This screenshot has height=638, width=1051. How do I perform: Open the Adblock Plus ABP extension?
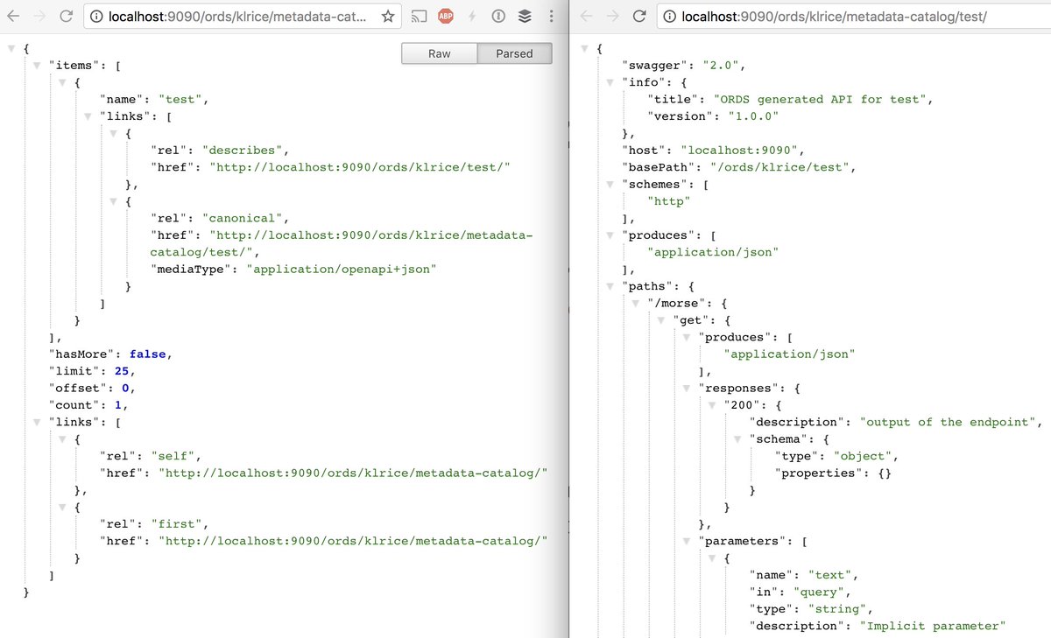click(x=445, y=16)
